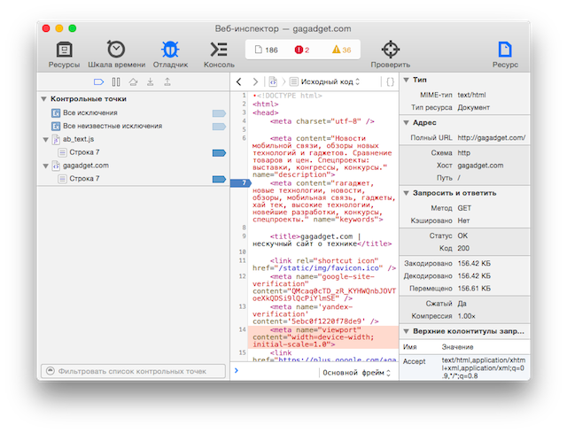Open the Ресурсы panel
Viewport: 567px width, 433px height.
pyautogui.click(x=64, y=55)
